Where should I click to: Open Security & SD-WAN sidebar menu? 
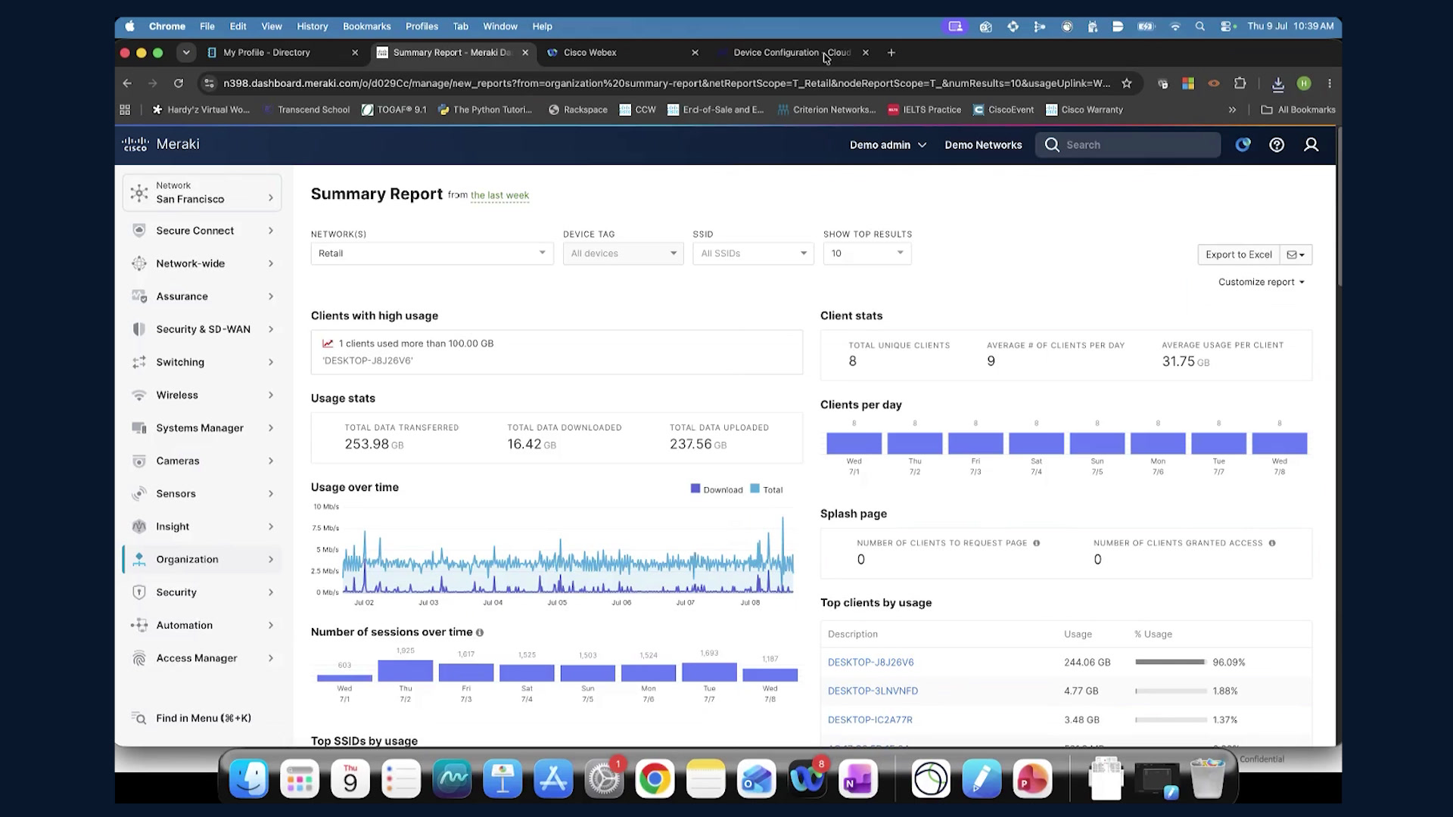pos(202,329)
